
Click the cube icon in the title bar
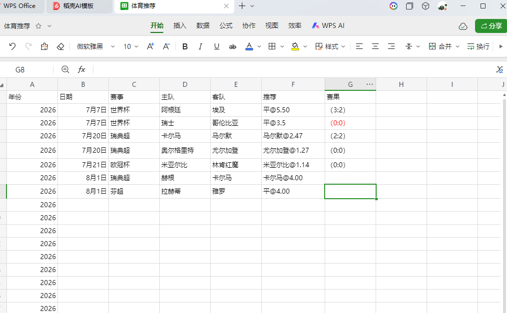tap(426, 6)
